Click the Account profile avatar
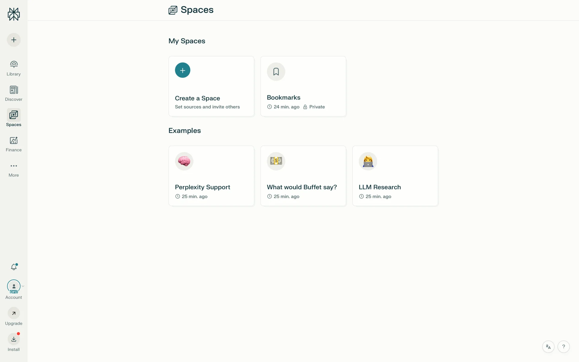579x362 pixels. point(14,286)
